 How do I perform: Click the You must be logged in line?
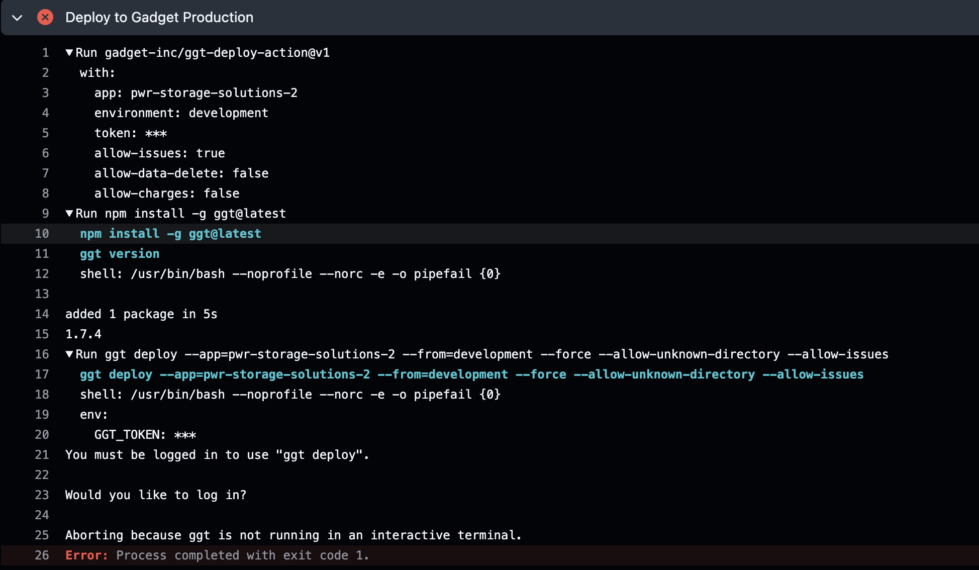coord(217,455)
